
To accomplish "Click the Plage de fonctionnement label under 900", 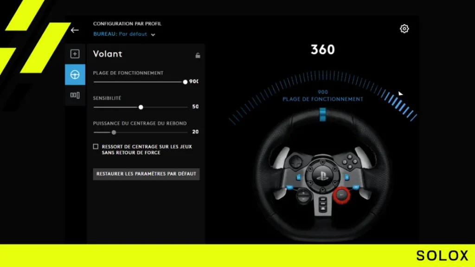I will pyautogui.click(x=323, y=99).
